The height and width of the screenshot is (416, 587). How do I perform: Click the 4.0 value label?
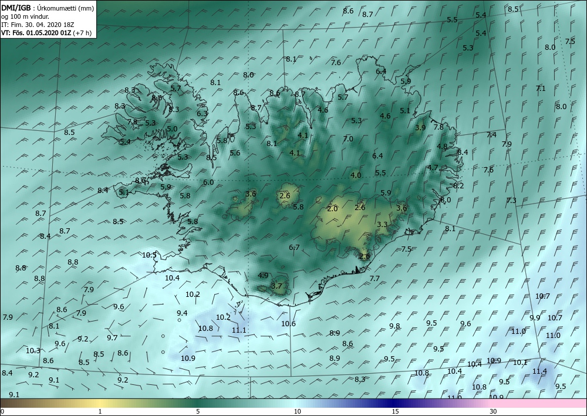click(x=356, y=175)
